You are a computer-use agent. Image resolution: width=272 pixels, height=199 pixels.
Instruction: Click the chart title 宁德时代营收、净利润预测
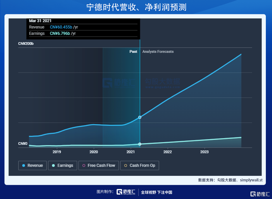pos(136,7)
